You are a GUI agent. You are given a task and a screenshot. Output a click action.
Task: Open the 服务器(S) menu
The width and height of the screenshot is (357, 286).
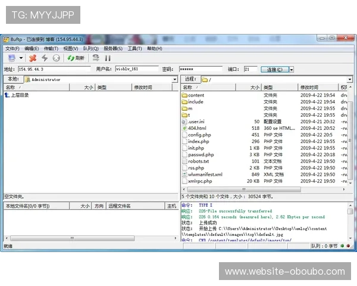coord(113,48)
